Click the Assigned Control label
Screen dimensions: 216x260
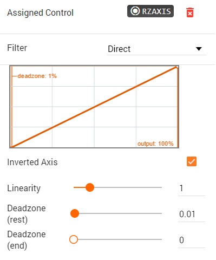pyautogui.click(x=40, y=13)
